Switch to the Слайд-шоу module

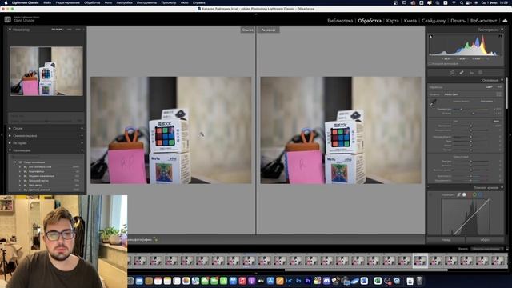pos(434,21)
